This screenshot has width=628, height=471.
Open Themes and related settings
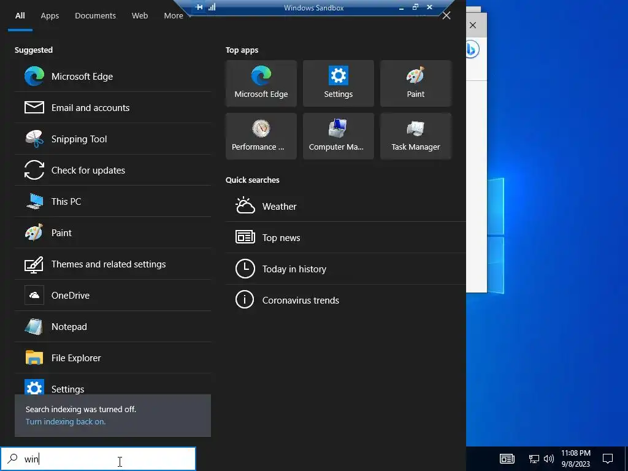point(113,264)
